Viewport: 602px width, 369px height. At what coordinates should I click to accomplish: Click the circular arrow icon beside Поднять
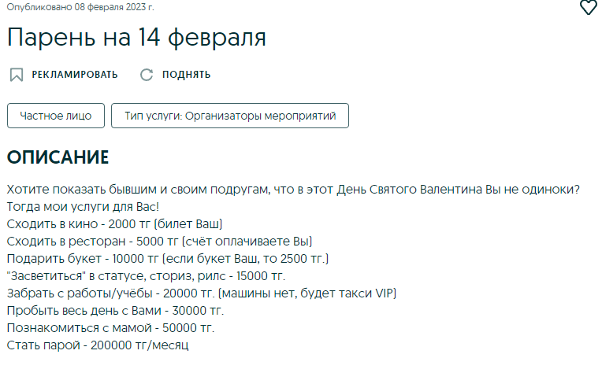click(x=146, y=75)
